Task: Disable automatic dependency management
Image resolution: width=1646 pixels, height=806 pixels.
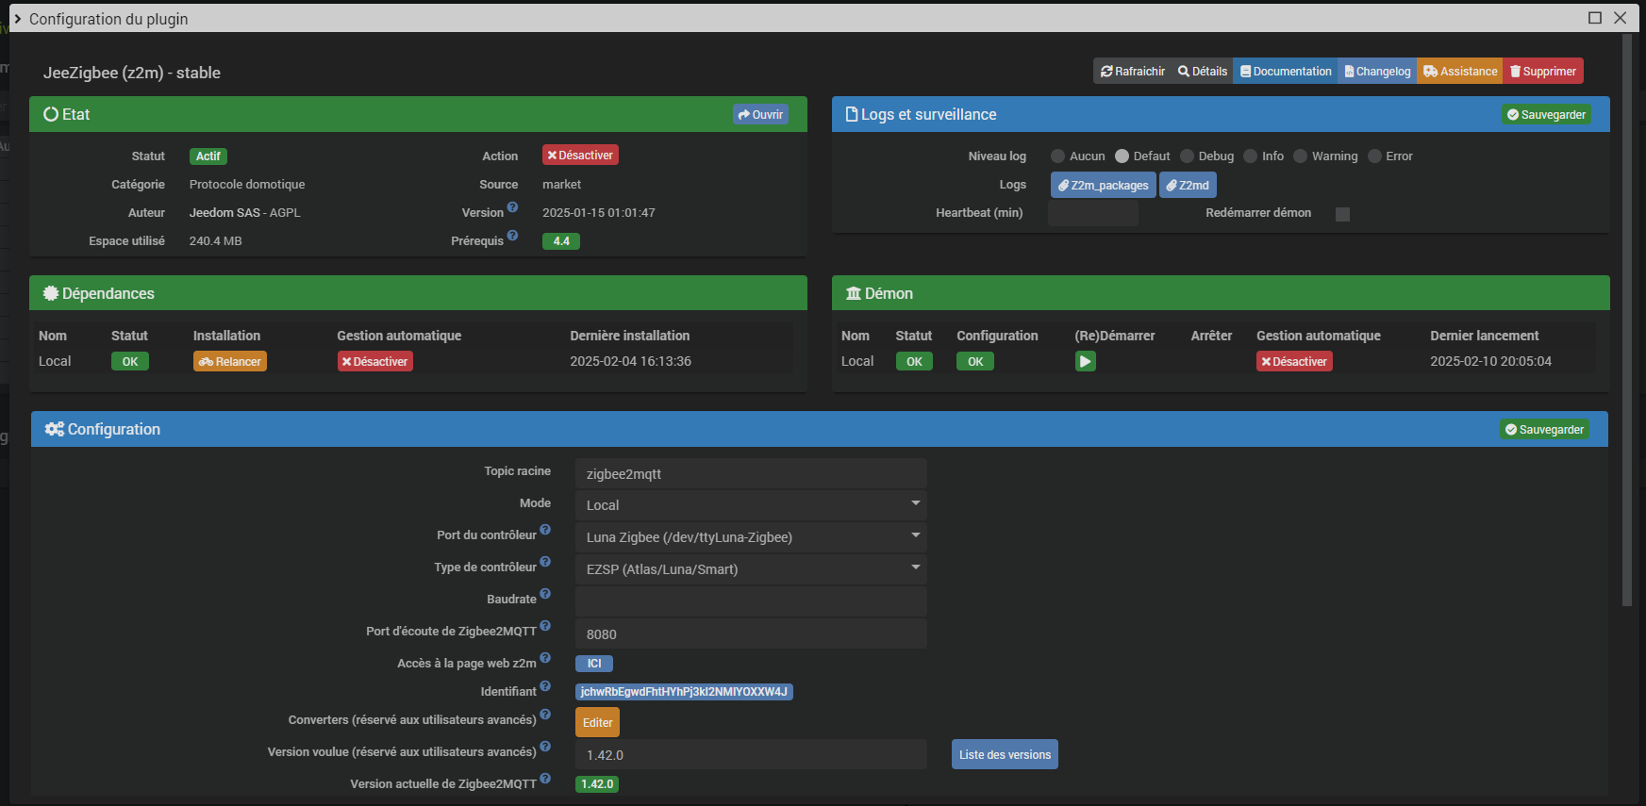Action: tap(375, 362)
